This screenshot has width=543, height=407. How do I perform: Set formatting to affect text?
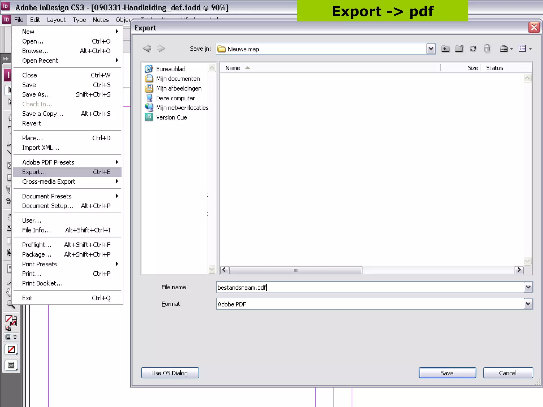(x=15, y=337)
